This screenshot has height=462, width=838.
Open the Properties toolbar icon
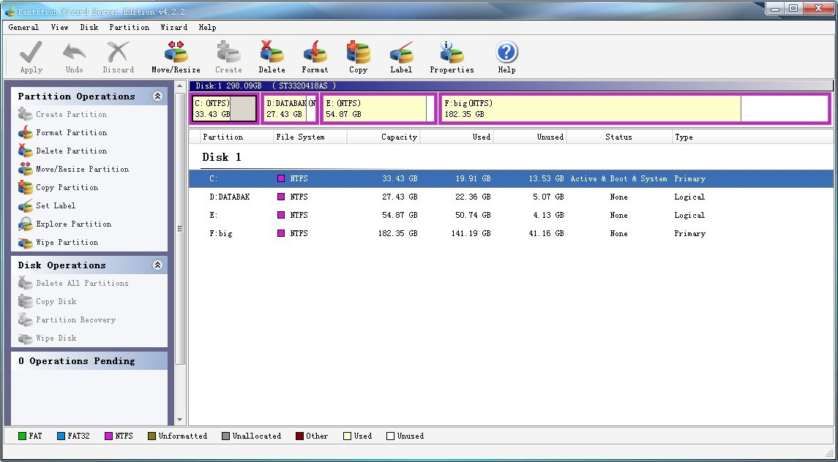tap(452, 53)
